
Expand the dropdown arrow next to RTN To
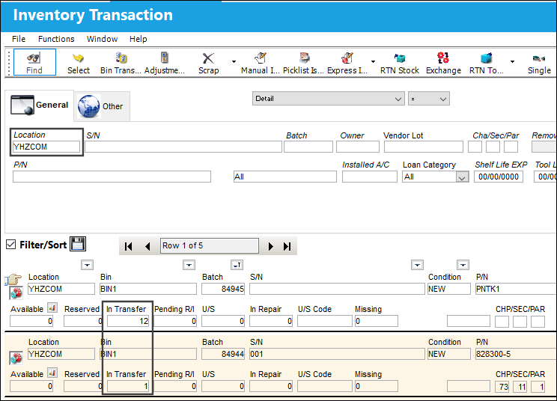tap(512, 62)
